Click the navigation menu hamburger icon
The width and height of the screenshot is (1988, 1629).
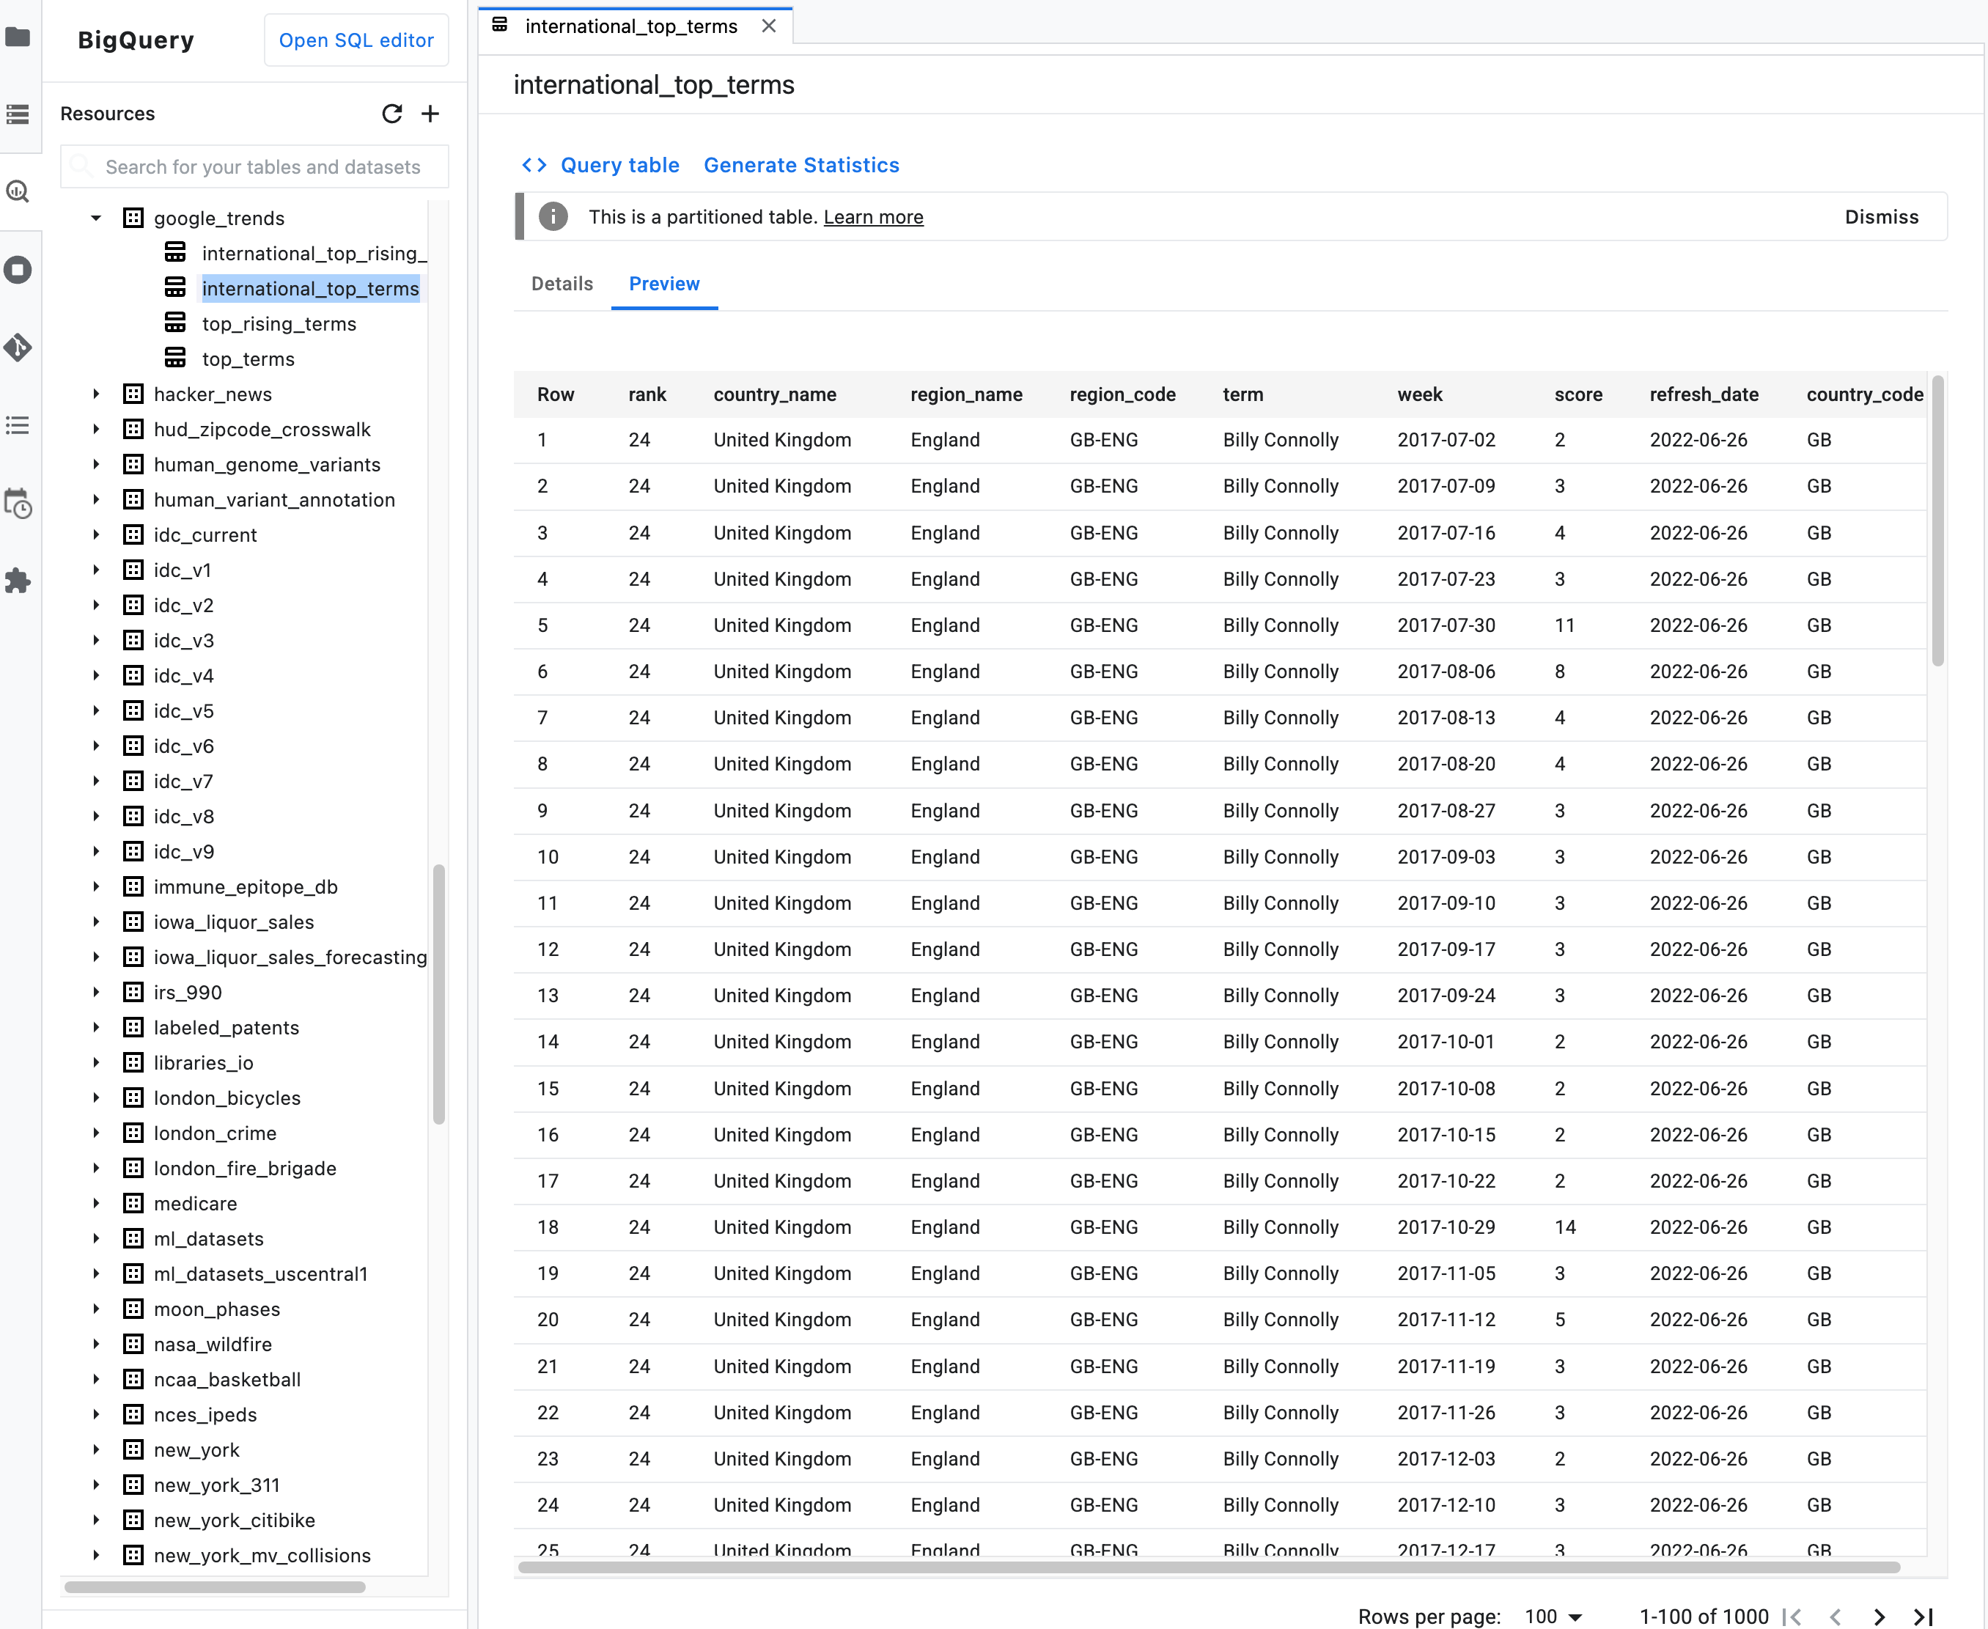point(20,112)
